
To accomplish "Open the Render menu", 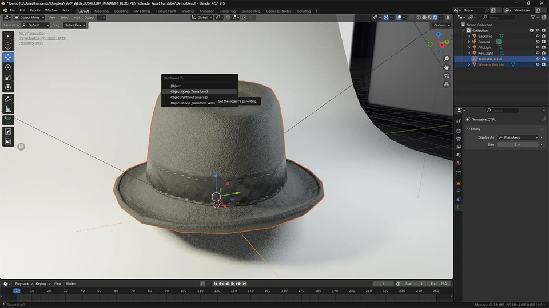I will (35, 10).
